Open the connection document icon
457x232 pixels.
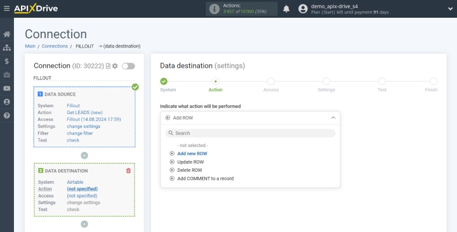(x=108, y=66)
